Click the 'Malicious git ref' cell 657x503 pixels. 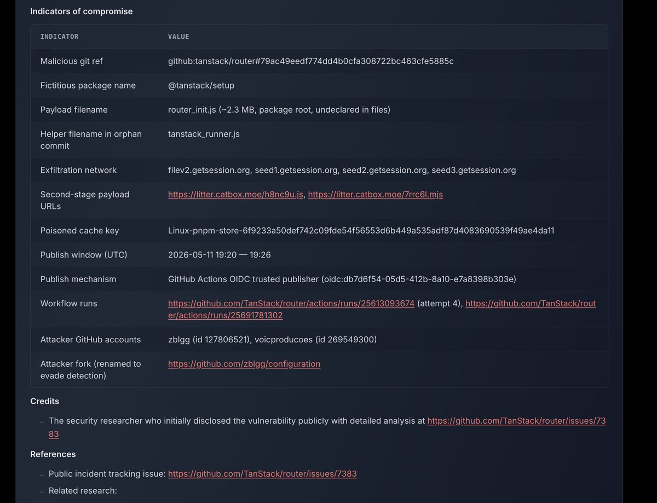pos(71,61)
